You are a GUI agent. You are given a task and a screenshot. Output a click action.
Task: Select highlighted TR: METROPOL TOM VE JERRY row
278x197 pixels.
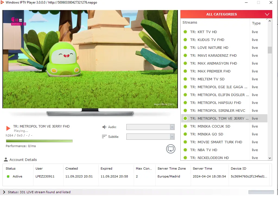click(x=224, y=118)
